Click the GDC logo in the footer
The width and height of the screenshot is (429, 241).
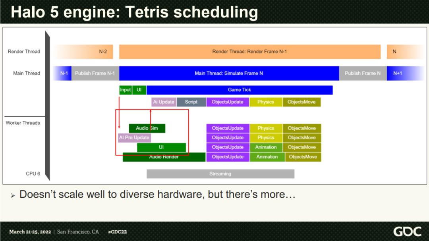pyautogui.click(x=408, y=232)
